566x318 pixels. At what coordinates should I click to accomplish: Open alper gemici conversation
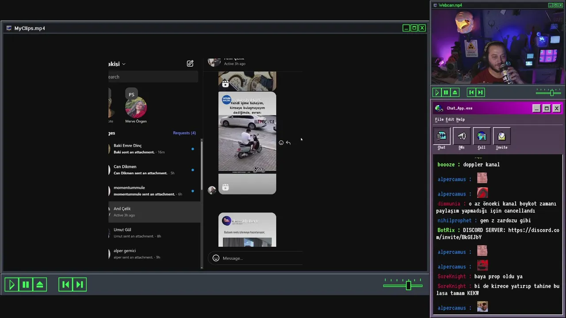[x=154, y=254]
